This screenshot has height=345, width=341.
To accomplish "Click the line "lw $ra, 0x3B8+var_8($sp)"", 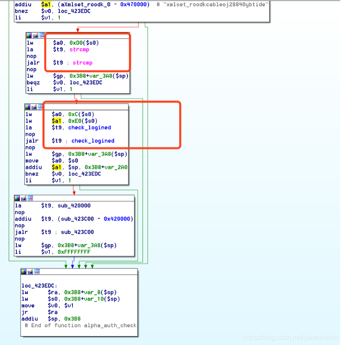I will tap(69, 292).
